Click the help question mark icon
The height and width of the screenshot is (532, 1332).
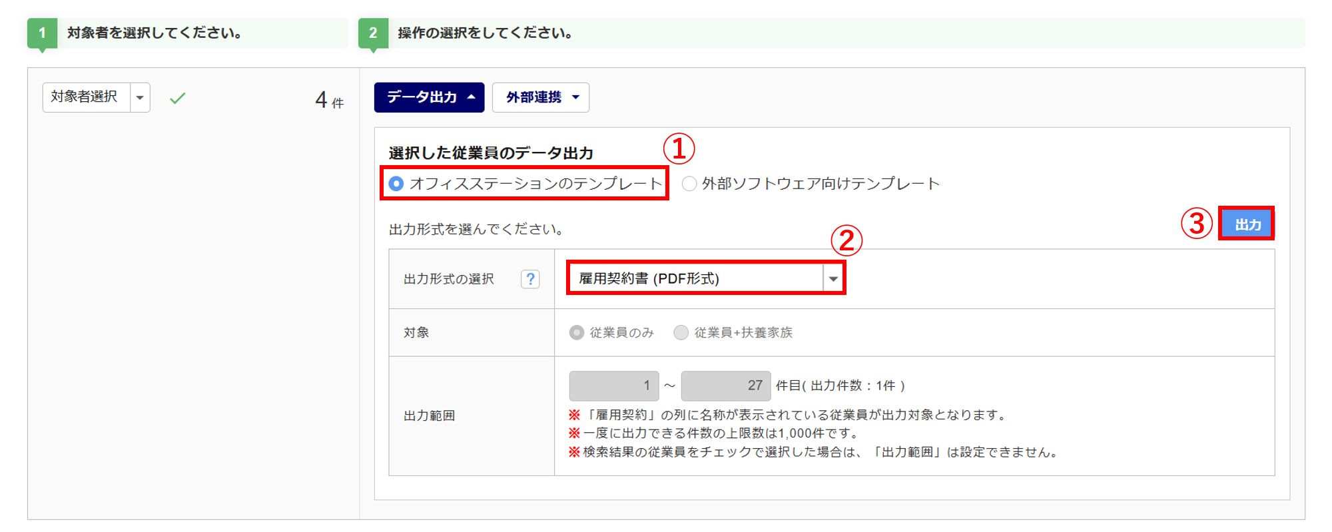[x=530, y=279]
